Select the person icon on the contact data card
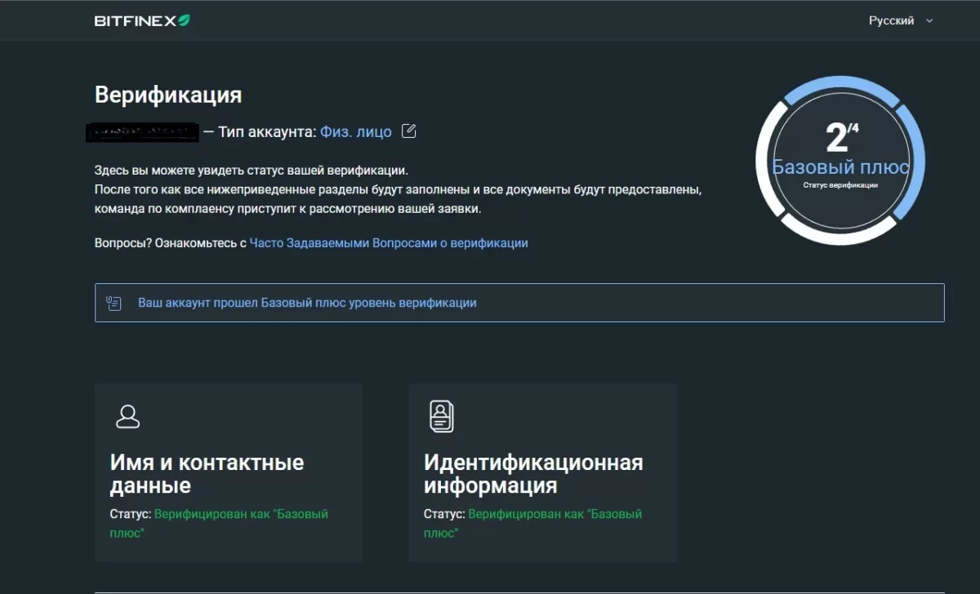This screenshot has width=980, height=594. tap(127, 416)
